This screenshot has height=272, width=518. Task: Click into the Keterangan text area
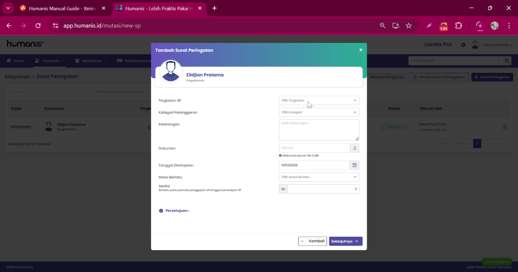coord(319,130)
